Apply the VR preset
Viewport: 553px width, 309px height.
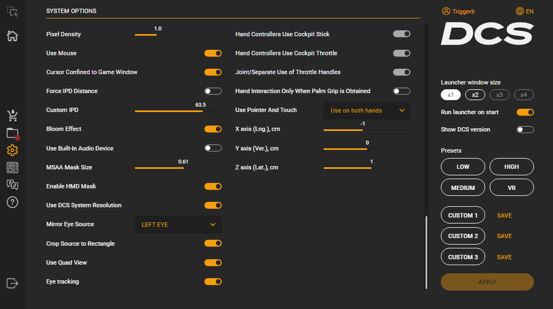511,188
